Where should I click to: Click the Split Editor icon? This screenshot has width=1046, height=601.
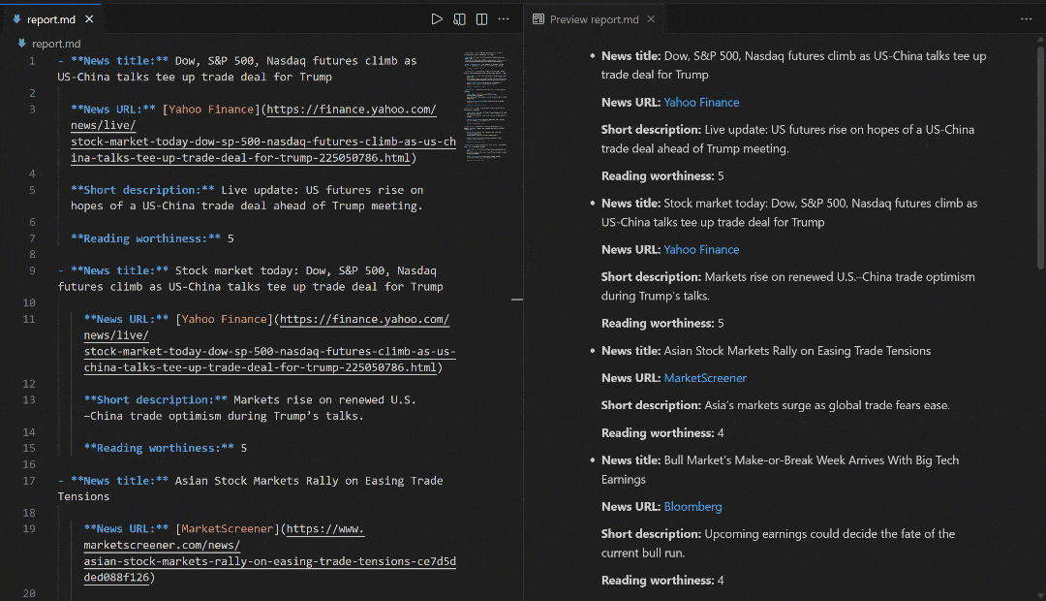click(x=481, y=18)
